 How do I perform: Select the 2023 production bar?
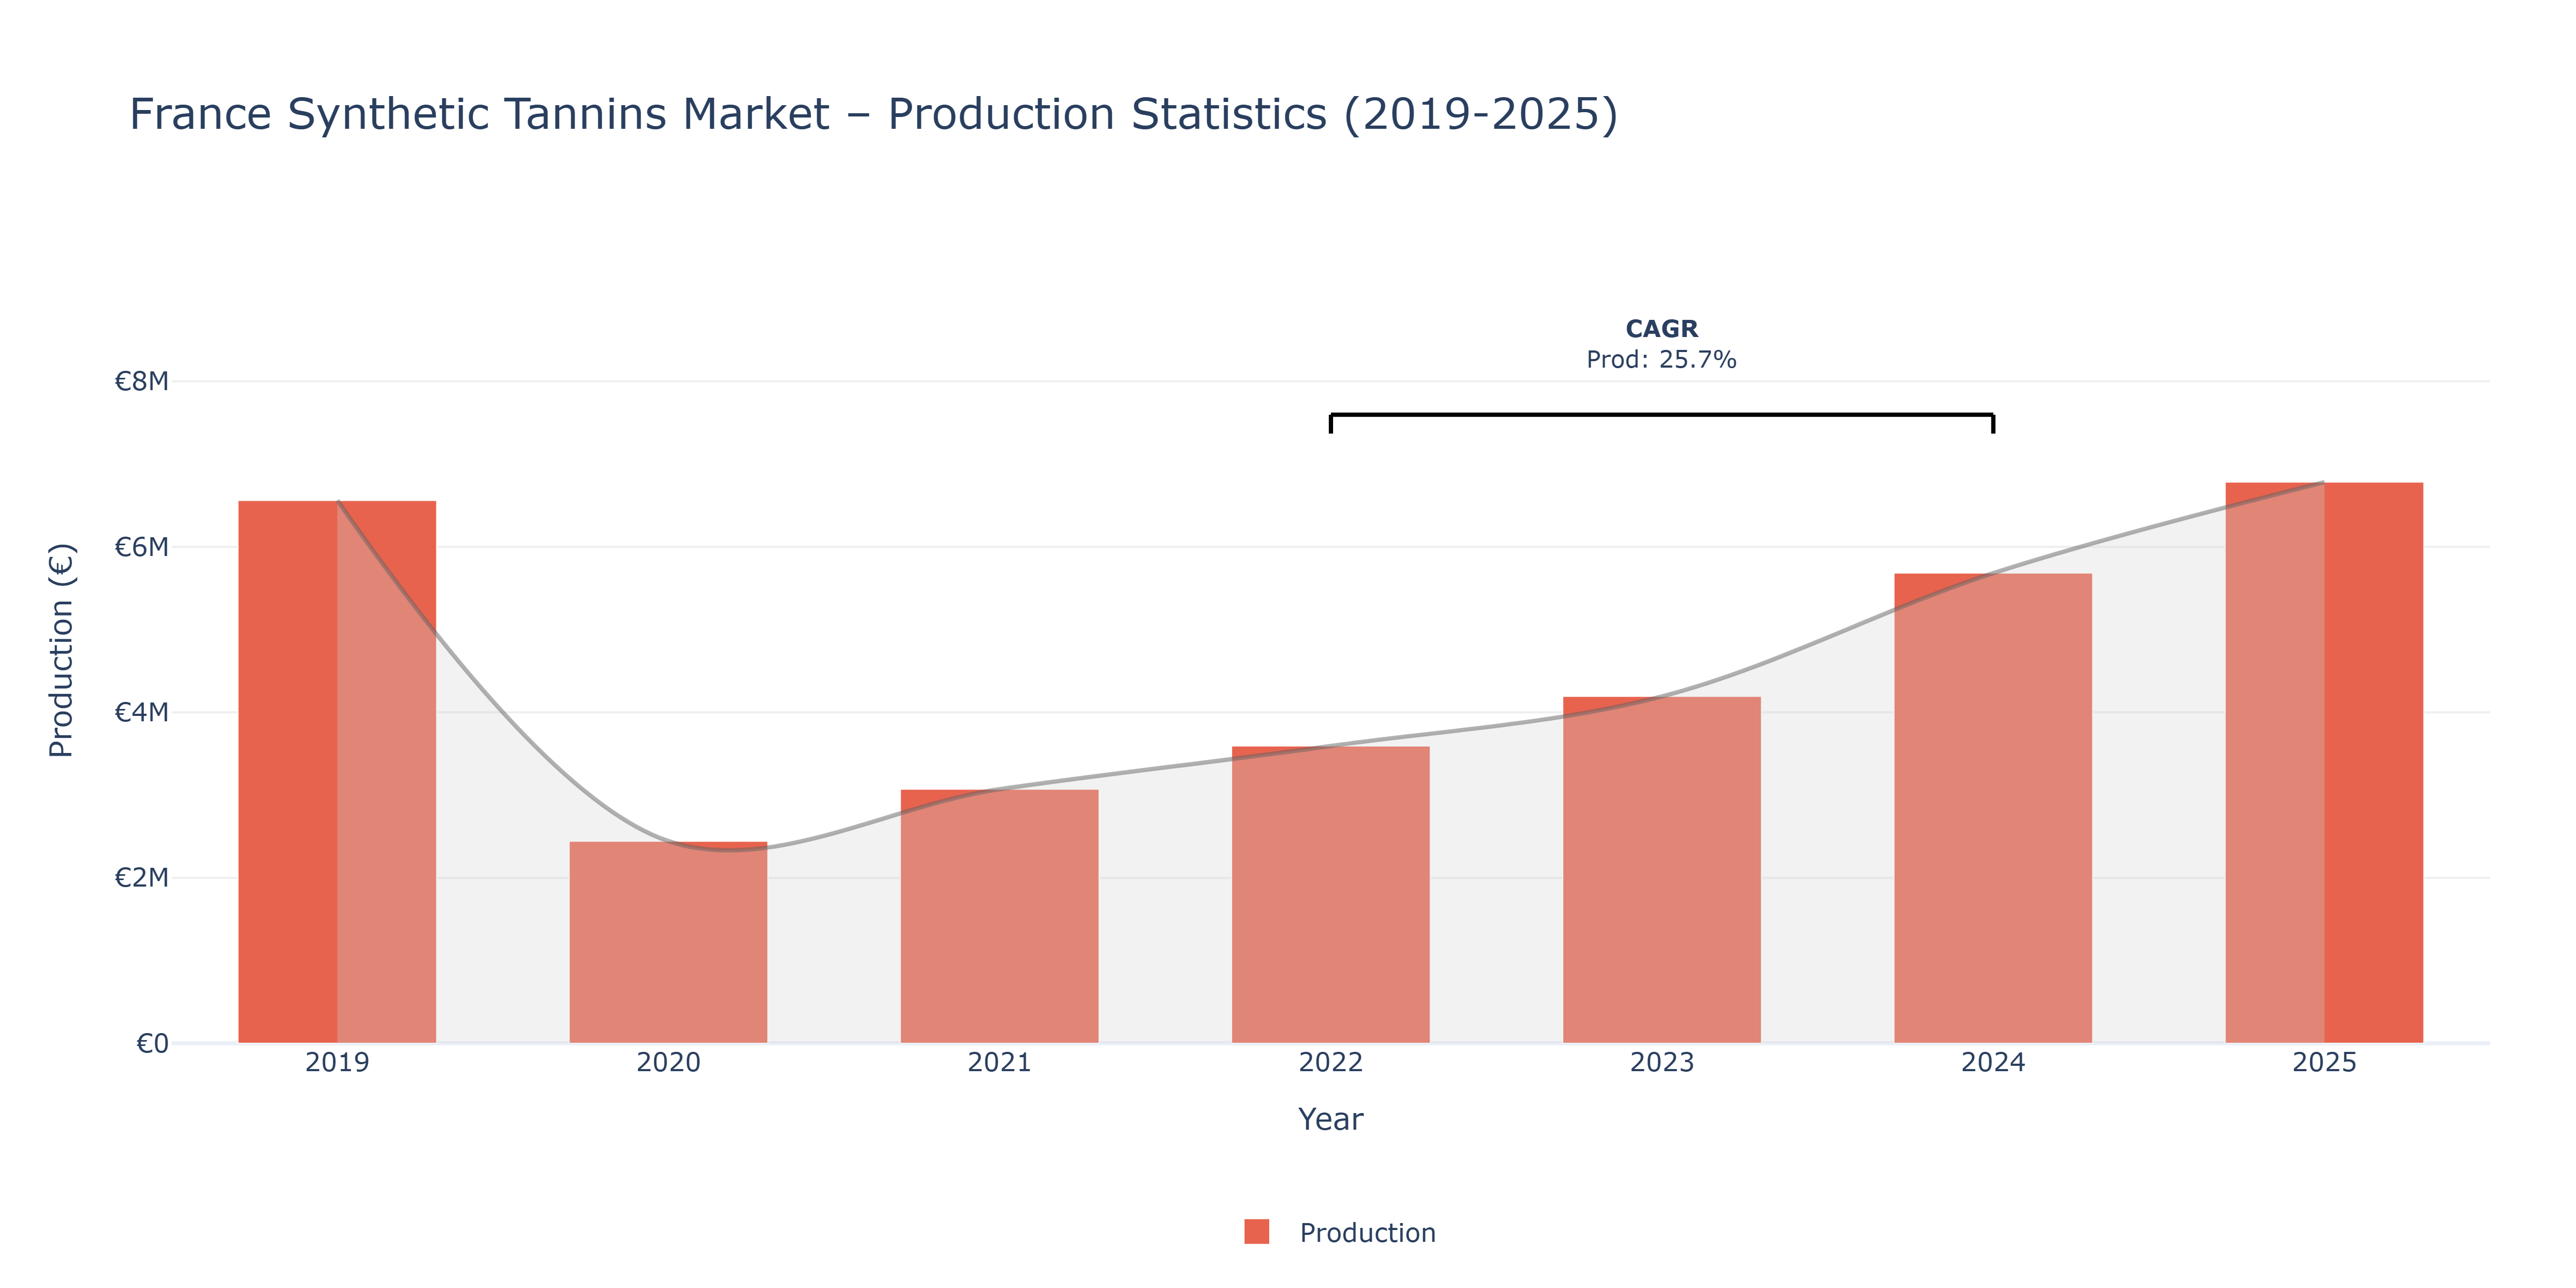[x=1661, y=870]
